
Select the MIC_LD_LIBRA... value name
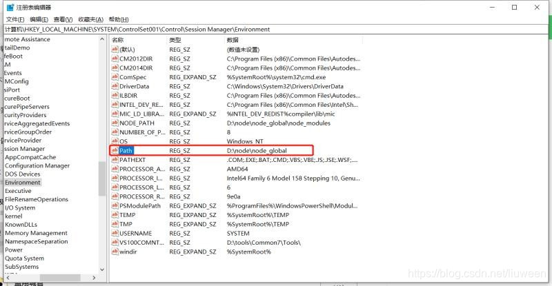point(142,114)
